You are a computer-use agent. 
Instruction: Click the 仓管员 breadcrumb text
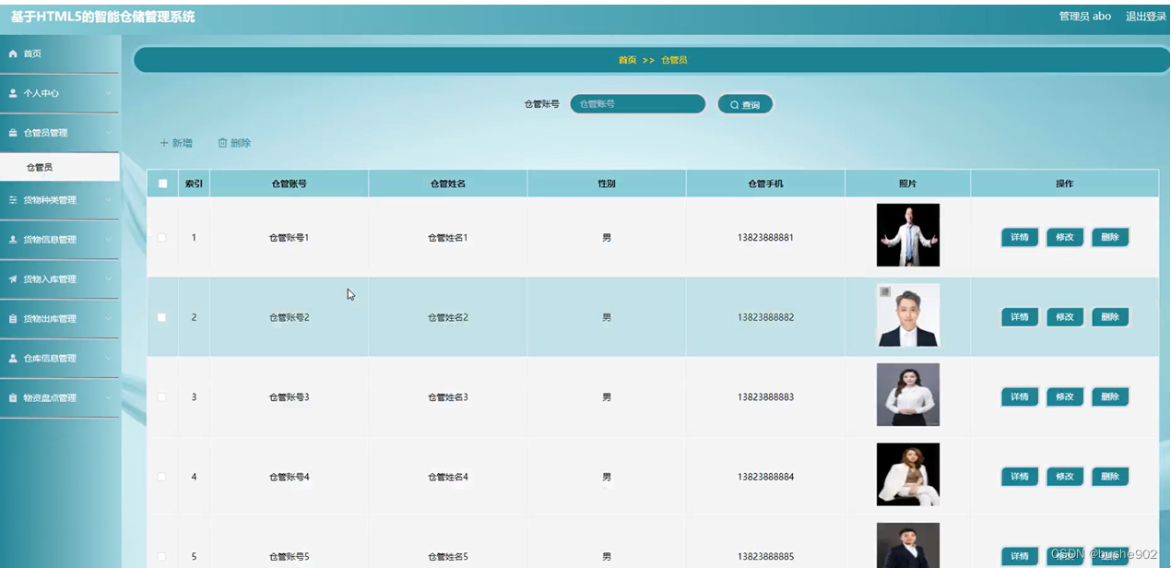coord(674,60)
